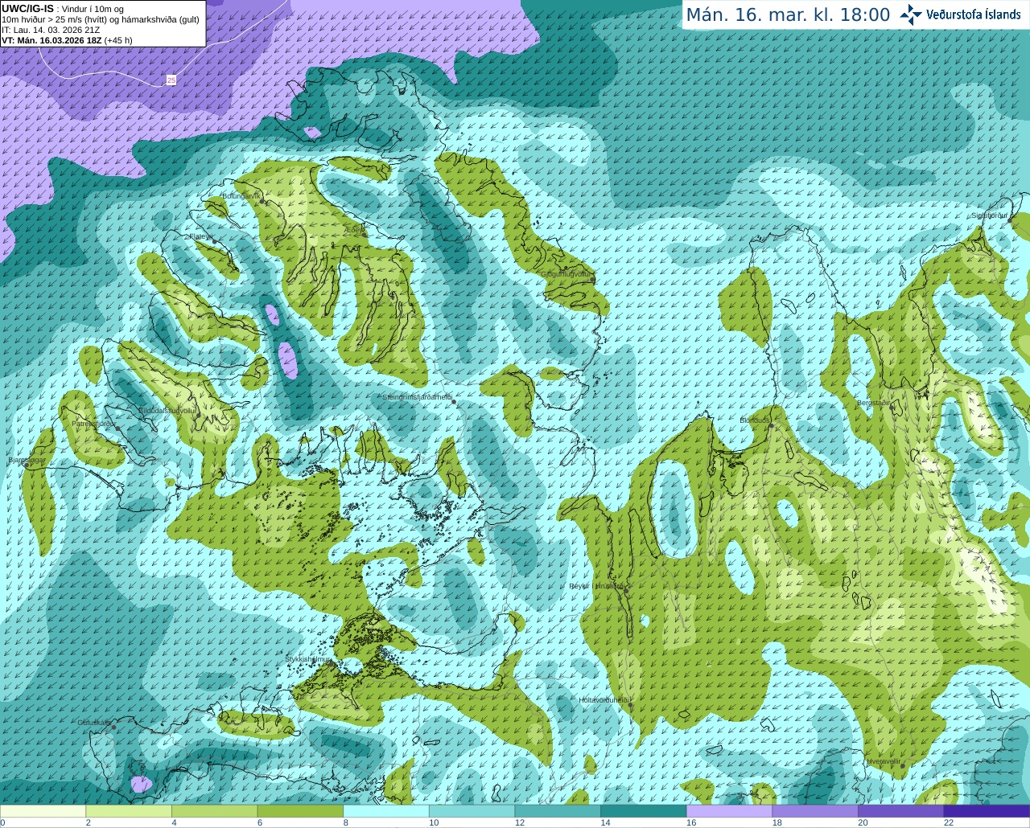
Task: Select the Bolungarvík station marker
Action: (262, 201)
